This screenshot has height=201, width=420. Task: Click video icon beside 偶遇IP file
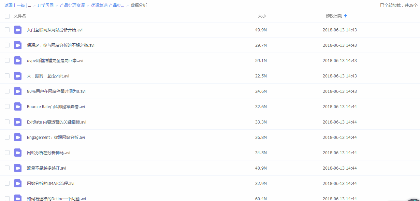(x=18, y=45)
